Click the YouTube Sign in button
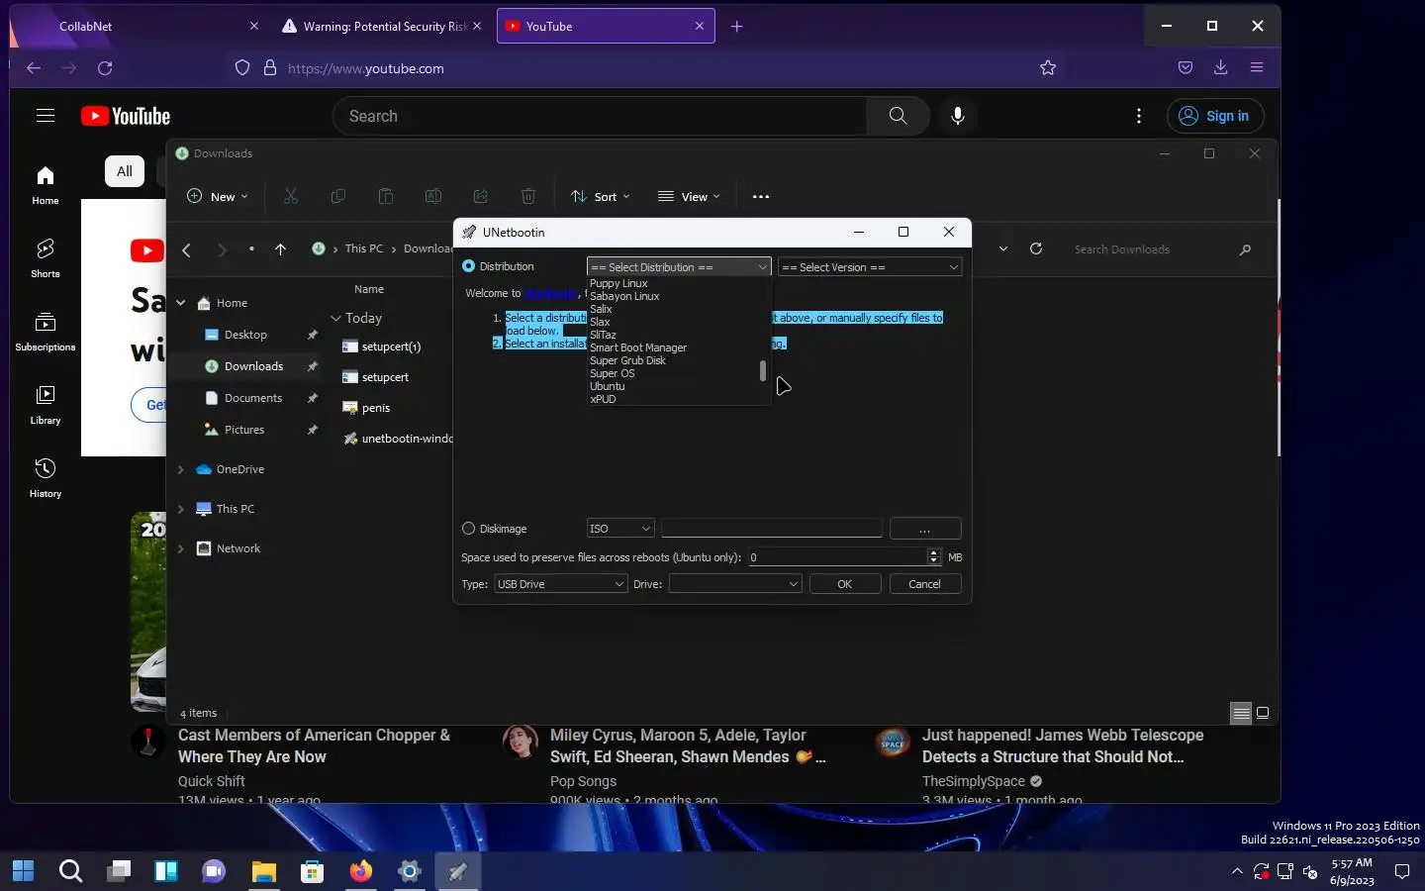The image size is (1425, 891). tap(1215, 116)
